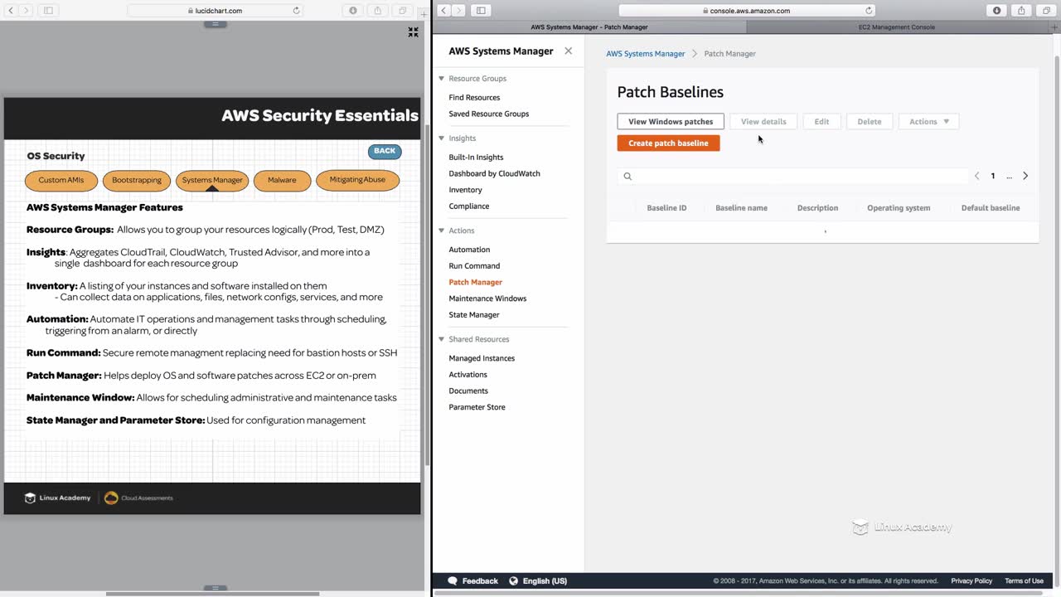Open the Actions dropdown button
Screen dimensions: 1061x597
[928, 121]
